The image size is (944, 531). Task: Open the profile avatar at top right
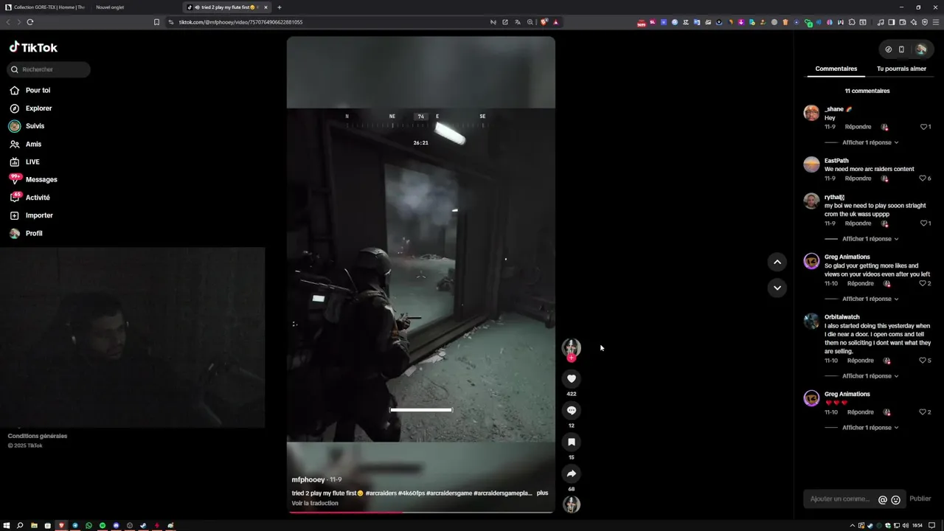pos(921,49)
